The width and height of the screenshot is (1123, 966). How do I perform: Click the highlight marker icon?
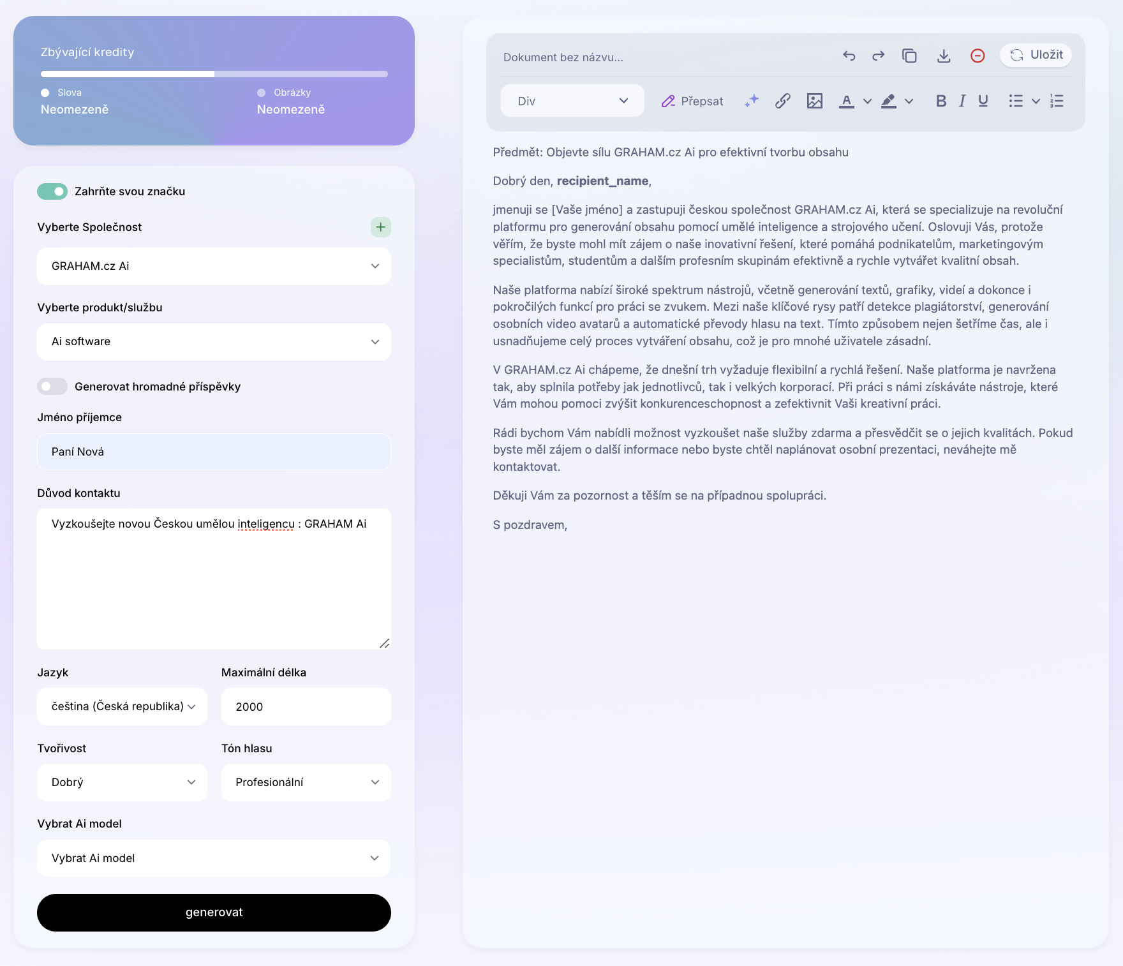[x=889, y=101]
